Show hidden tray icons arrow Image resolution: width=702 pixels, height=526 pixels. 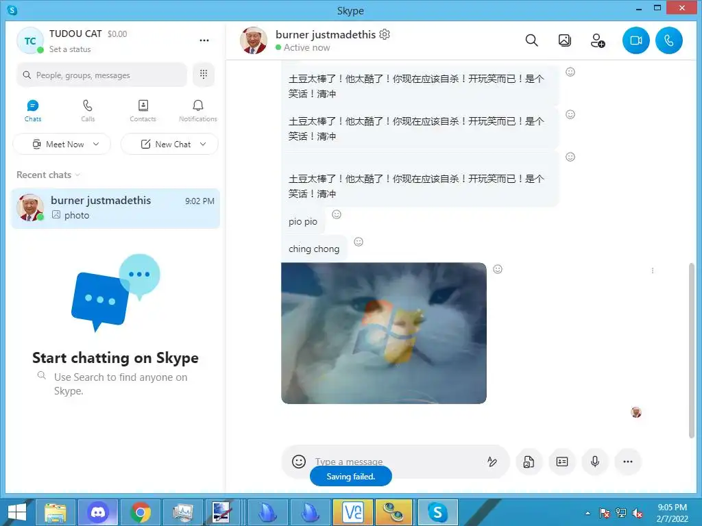point(588,513)
